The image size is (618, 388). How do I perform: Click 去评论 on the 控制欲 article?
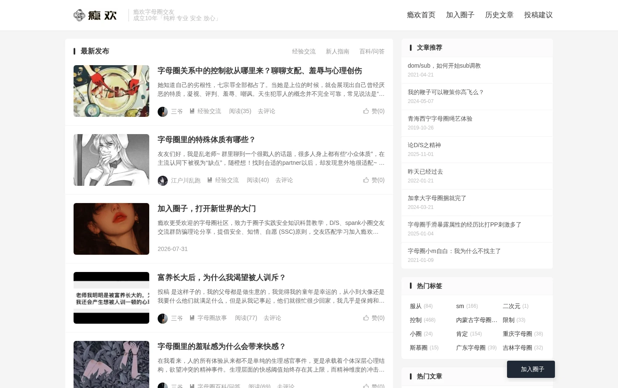267,111
